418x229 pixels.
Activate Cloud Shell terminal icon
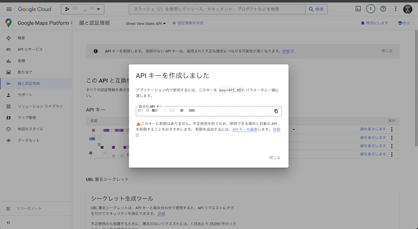tap(358, 9)
